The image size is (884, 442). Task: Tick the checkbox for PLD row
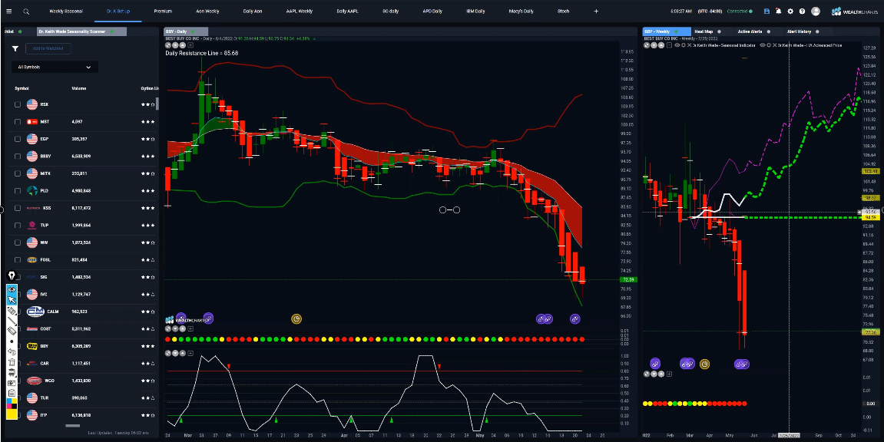point(18,191)
